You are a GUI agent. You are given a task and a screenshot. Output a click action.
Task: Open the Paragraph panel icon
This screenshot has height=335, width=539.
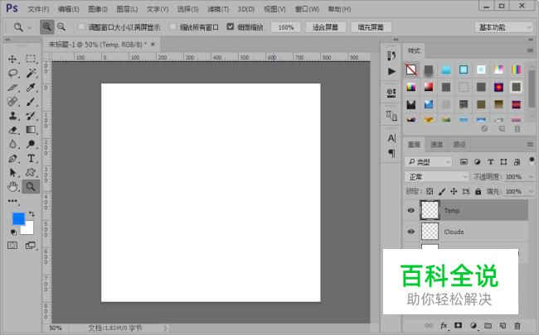click(391, 153)
